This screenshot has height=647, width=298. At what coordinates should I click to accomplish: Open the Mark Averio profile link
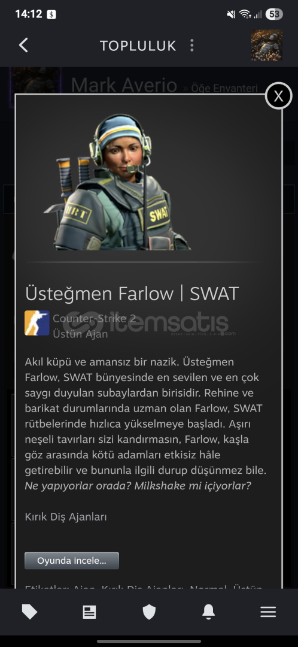(124, 86)
